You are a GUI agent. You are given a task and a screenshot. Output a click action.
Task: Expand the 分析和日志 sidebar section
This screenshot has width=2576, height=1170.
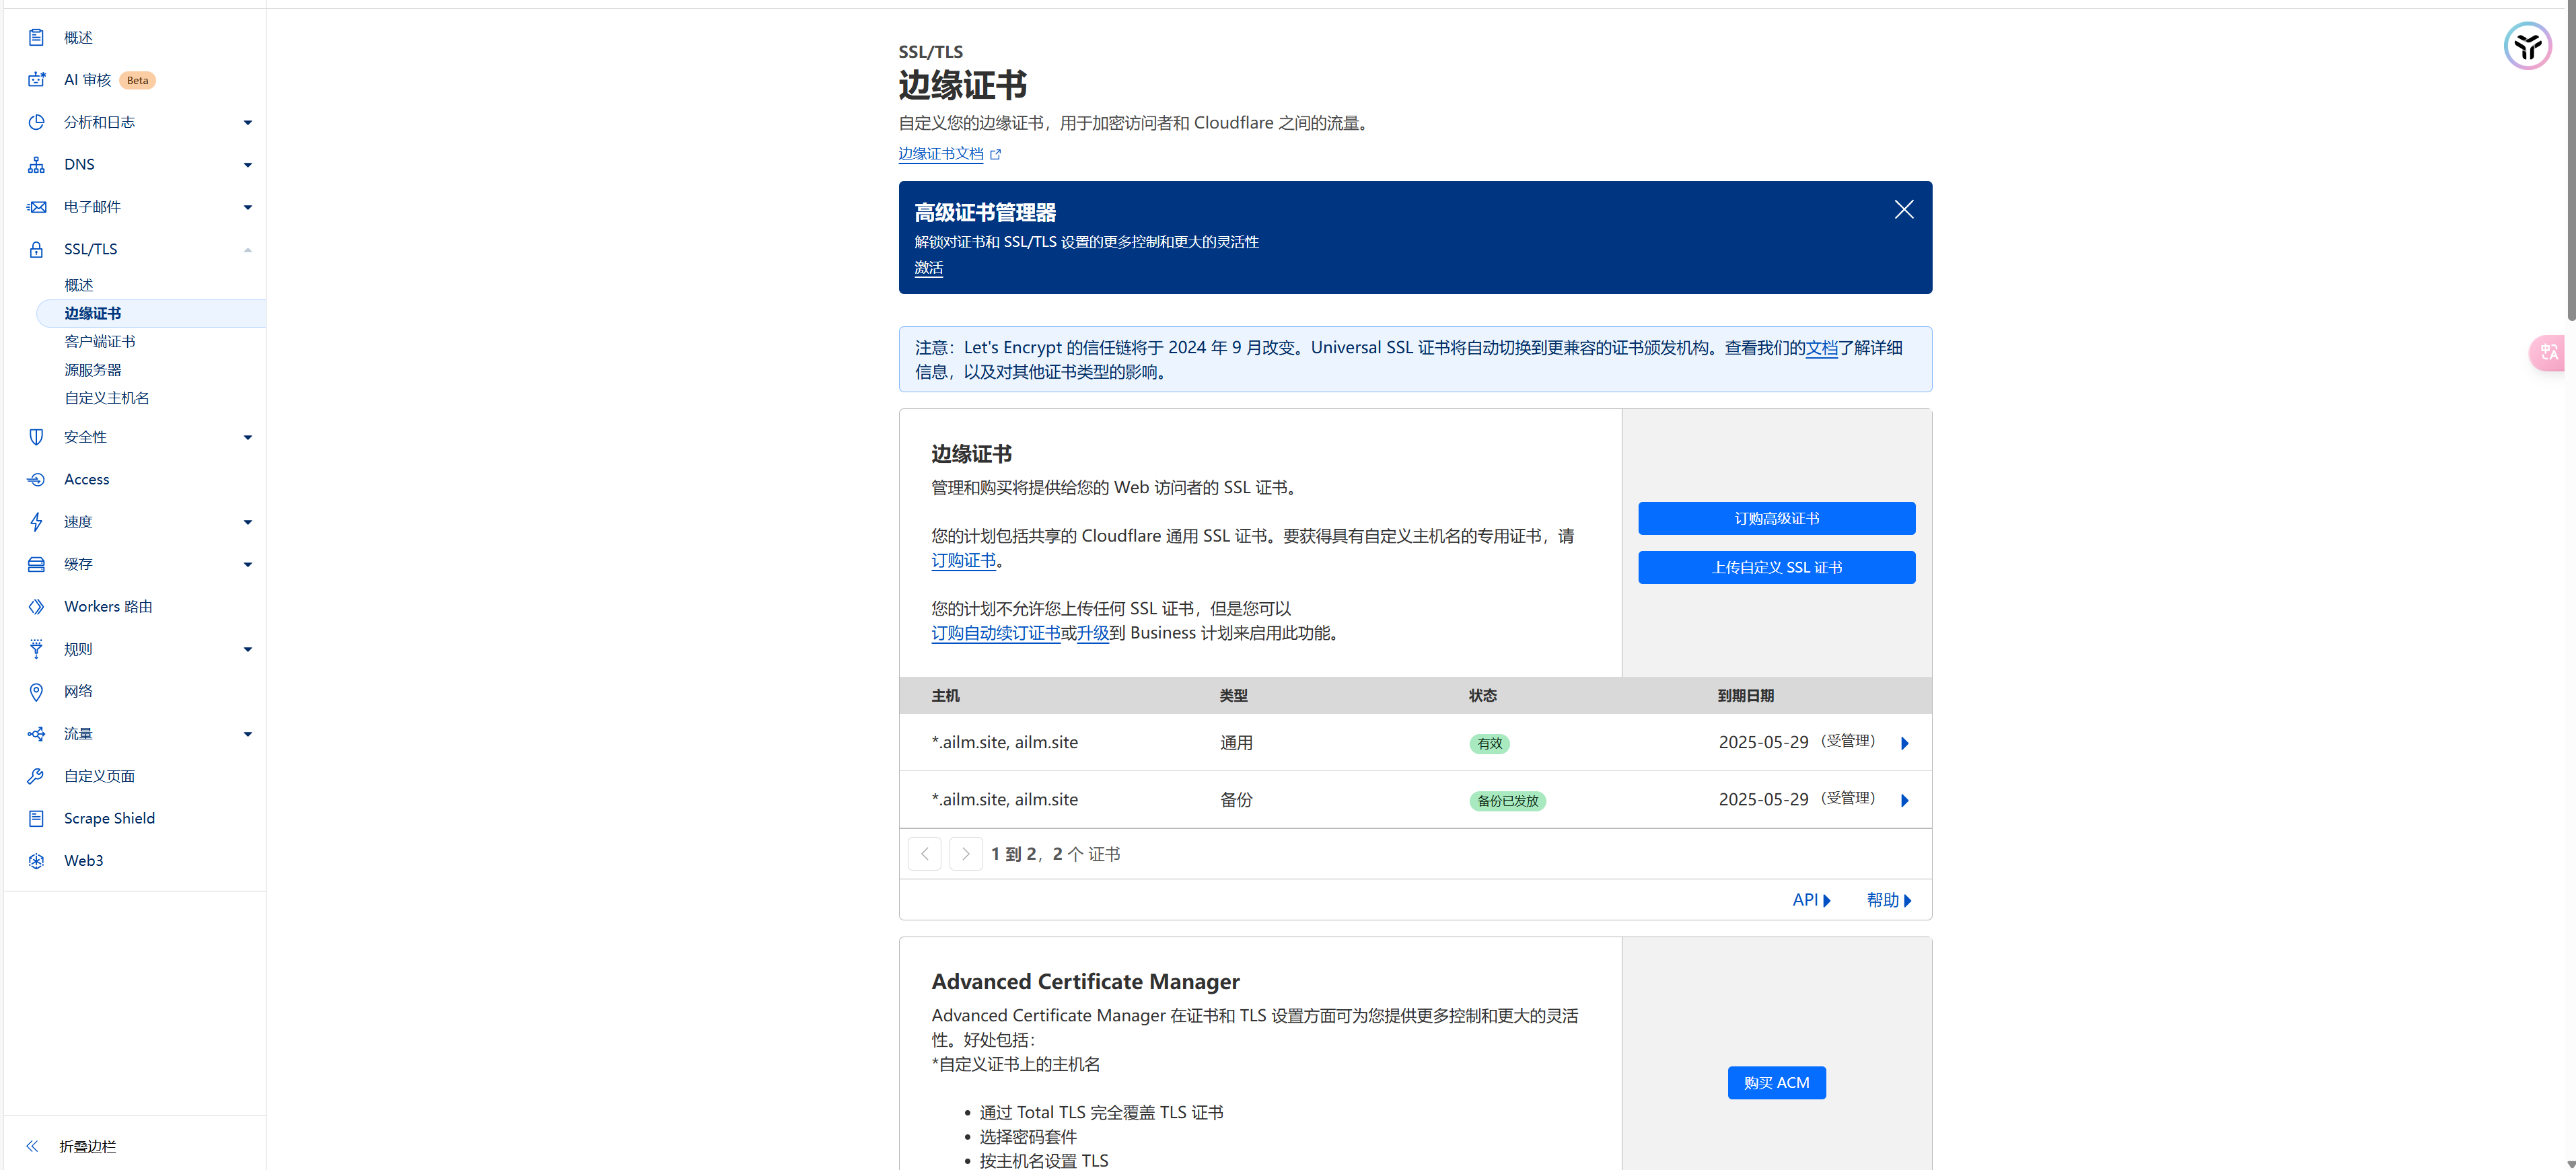pyautogui.click(x=247, y=123)
